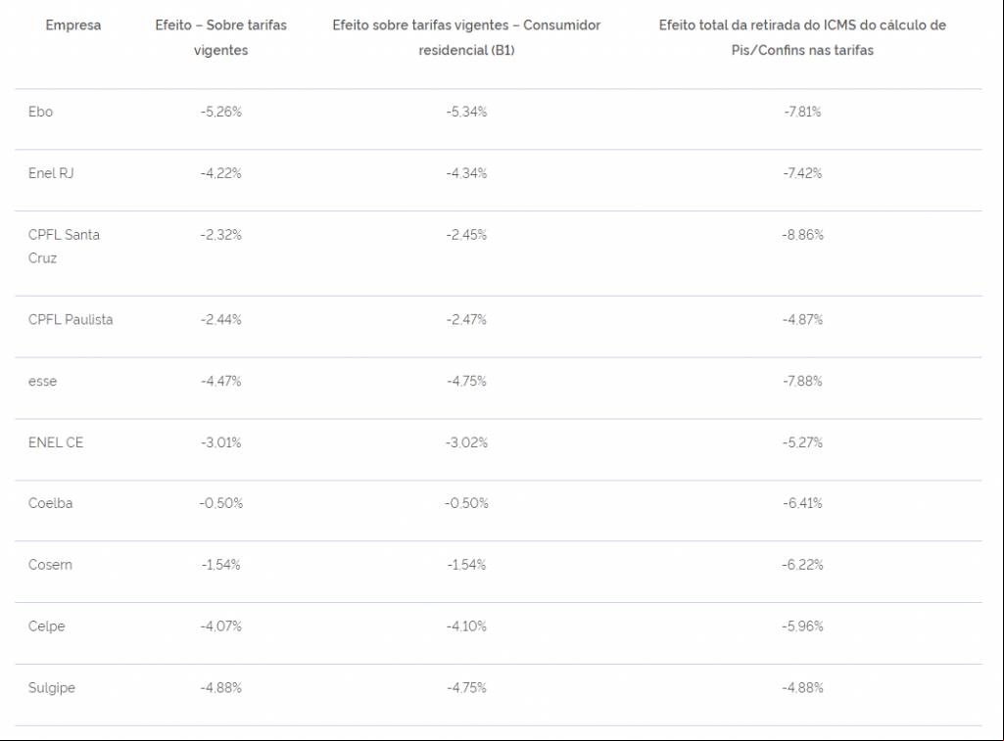Viewport: 1004px width, 741px height.
Task: Select the Enel RJ row name
Action: [x=51, y=173]
